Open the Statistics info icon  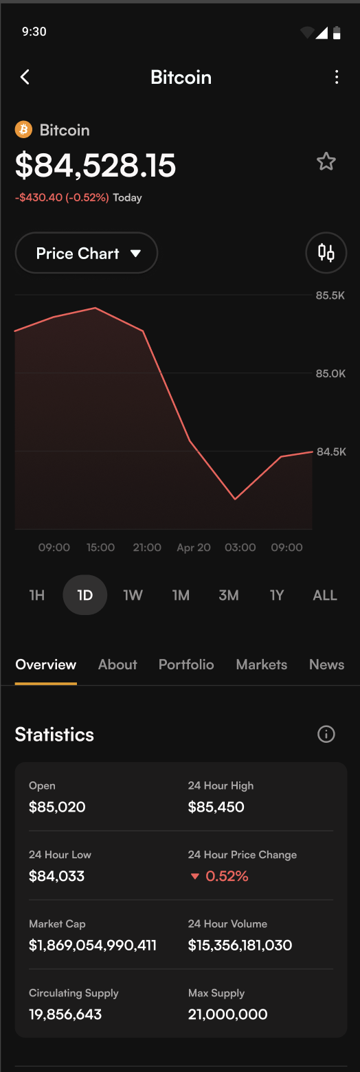click(326, 734)
